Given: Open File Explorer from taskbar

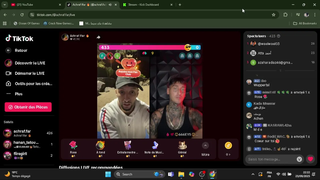Looking at the screenshot, I should (x=181, y=174).
